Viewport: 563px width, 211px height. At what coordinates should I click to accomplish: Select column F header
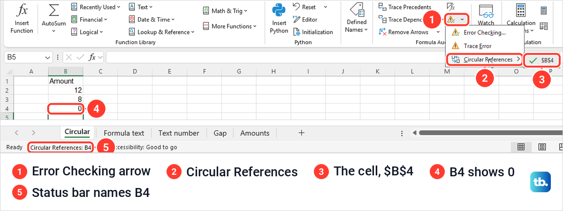205,71
